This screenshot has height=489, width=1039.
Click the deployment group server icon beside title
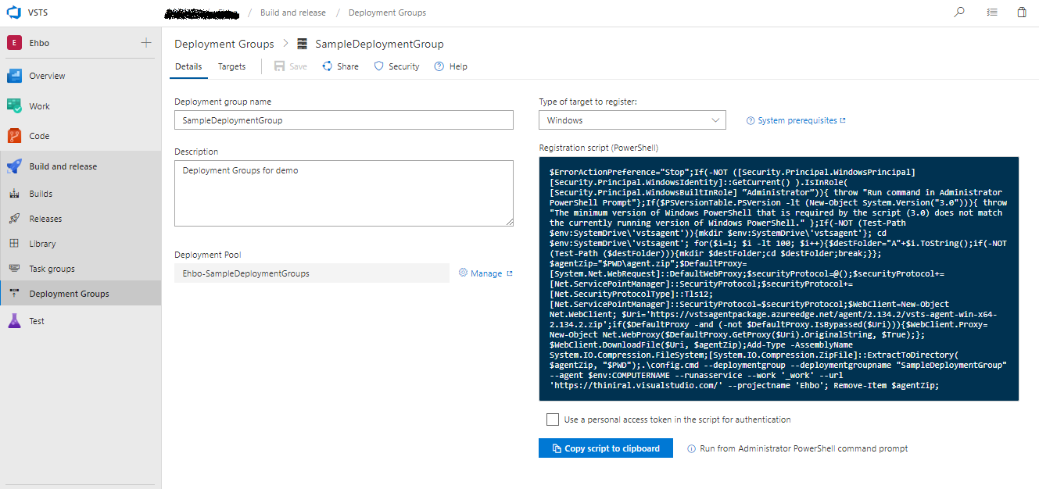pyautogui.click(x=303, y=44)
